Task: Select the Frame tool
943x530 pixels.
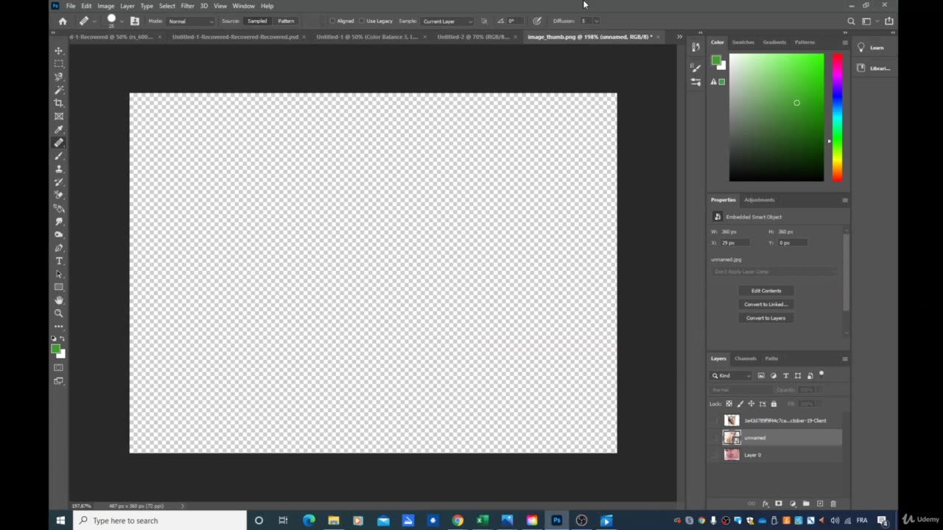Action: coord(59,116)
